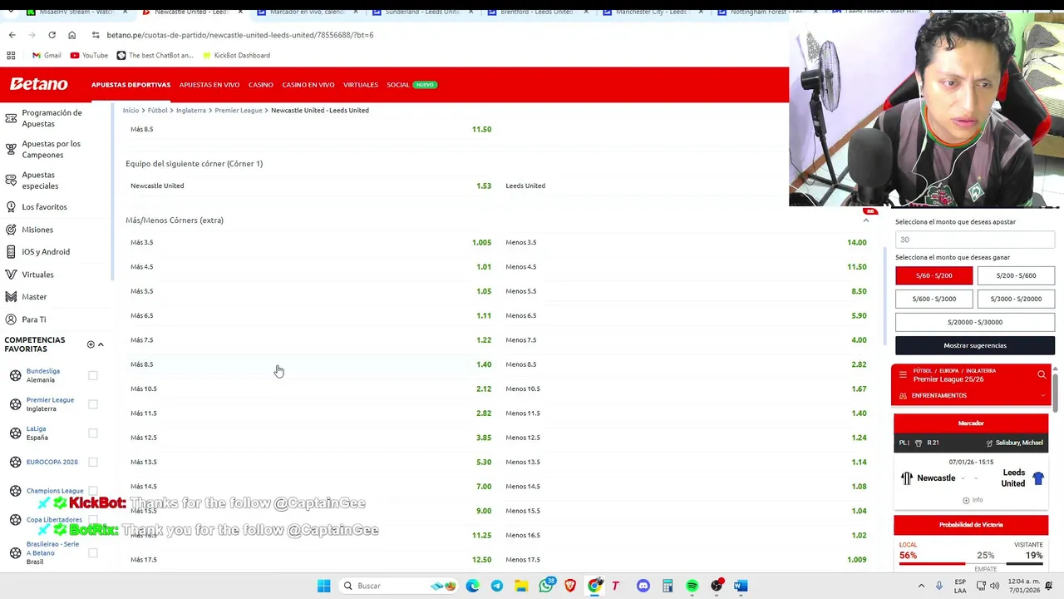
Task: Click Premier League breadcrumb link
Action: tap(239, 110)
